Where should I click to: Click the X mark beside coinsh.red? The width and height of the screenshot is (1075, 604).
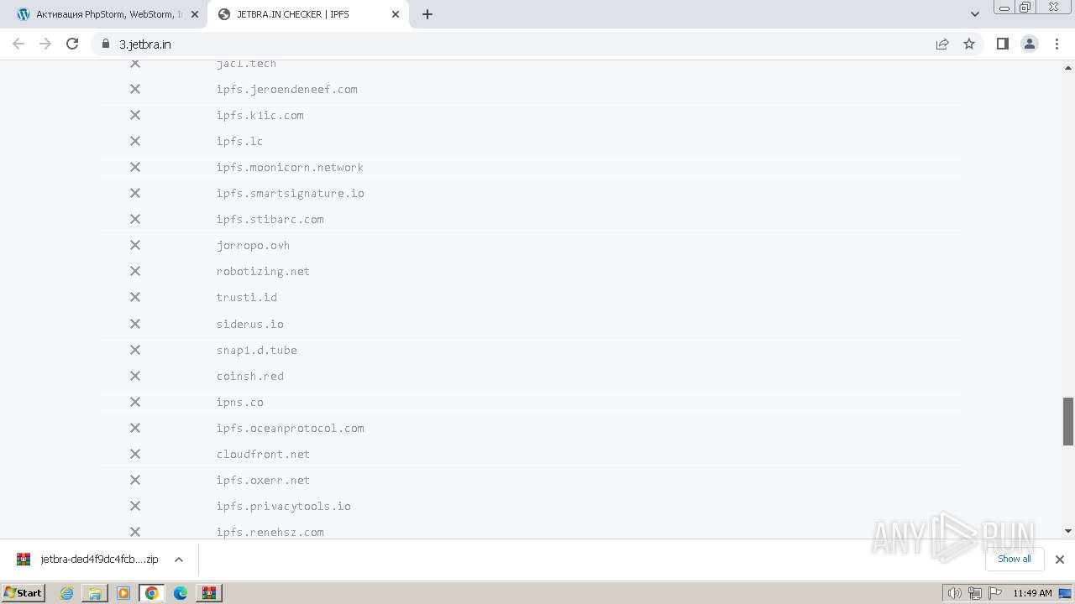[135, 376]
